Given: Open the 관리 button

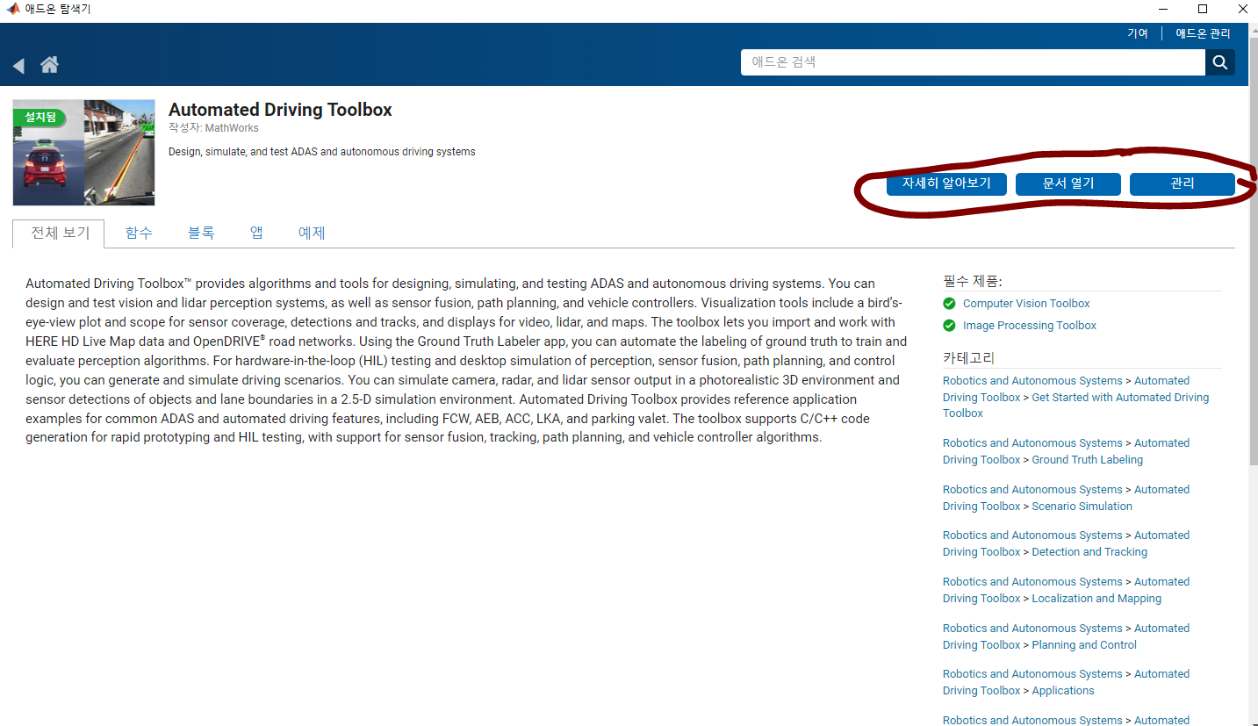Looking at the screenshot, I should click(1183, 183).
